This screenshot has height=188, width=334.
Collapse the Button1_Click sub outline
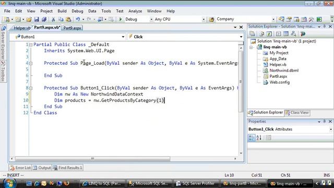click(x=31, y=88)
